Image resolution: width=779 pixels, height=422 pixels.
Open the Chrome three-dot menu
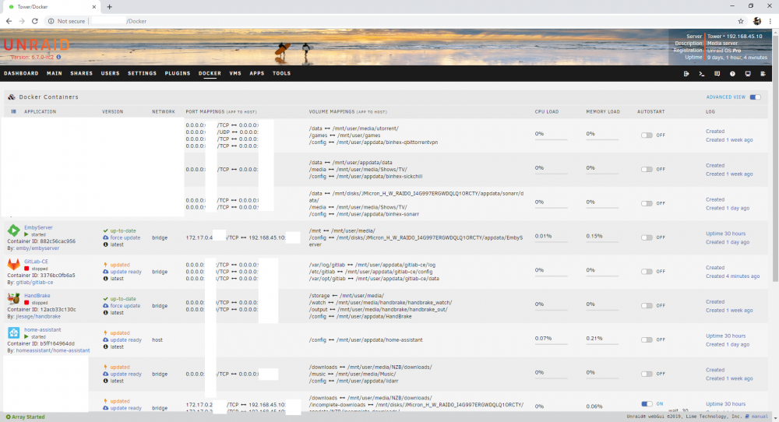(770, 21)
